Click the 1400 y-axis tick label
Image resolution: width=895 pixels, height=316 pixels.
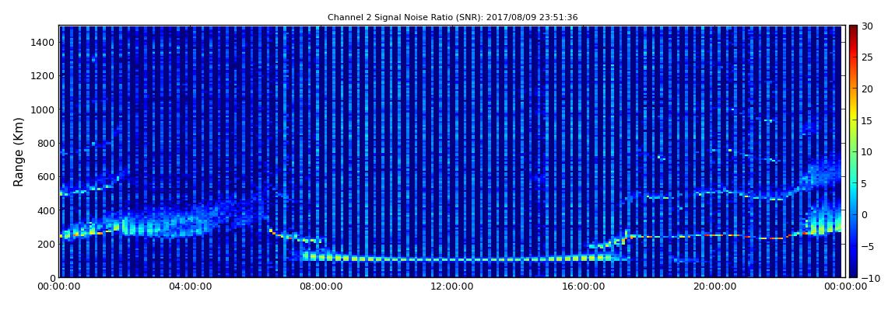click(x=42, y=42)
